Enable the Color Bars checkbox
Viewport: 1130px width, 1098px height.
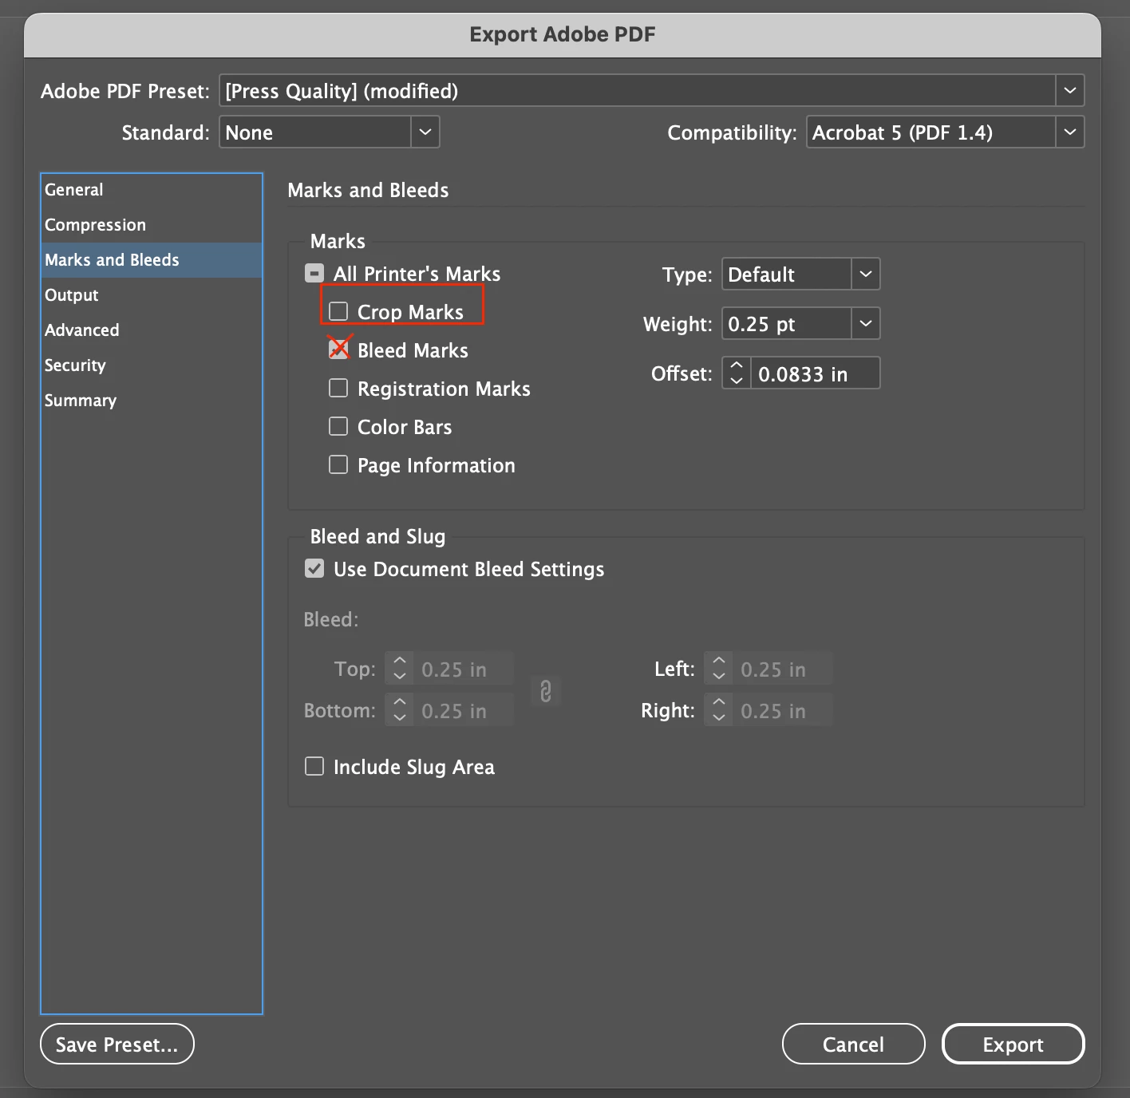click(x=338, y=426)
